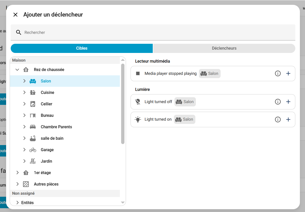305x212 pixels.
Task: Expand the 1er étage floor
Action: (x=17, y=173)
